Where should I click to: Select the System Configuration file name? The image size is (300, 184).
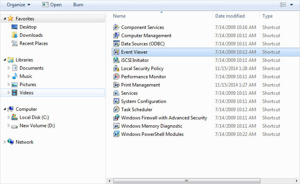pyautogui.click(x=144, y=101)
